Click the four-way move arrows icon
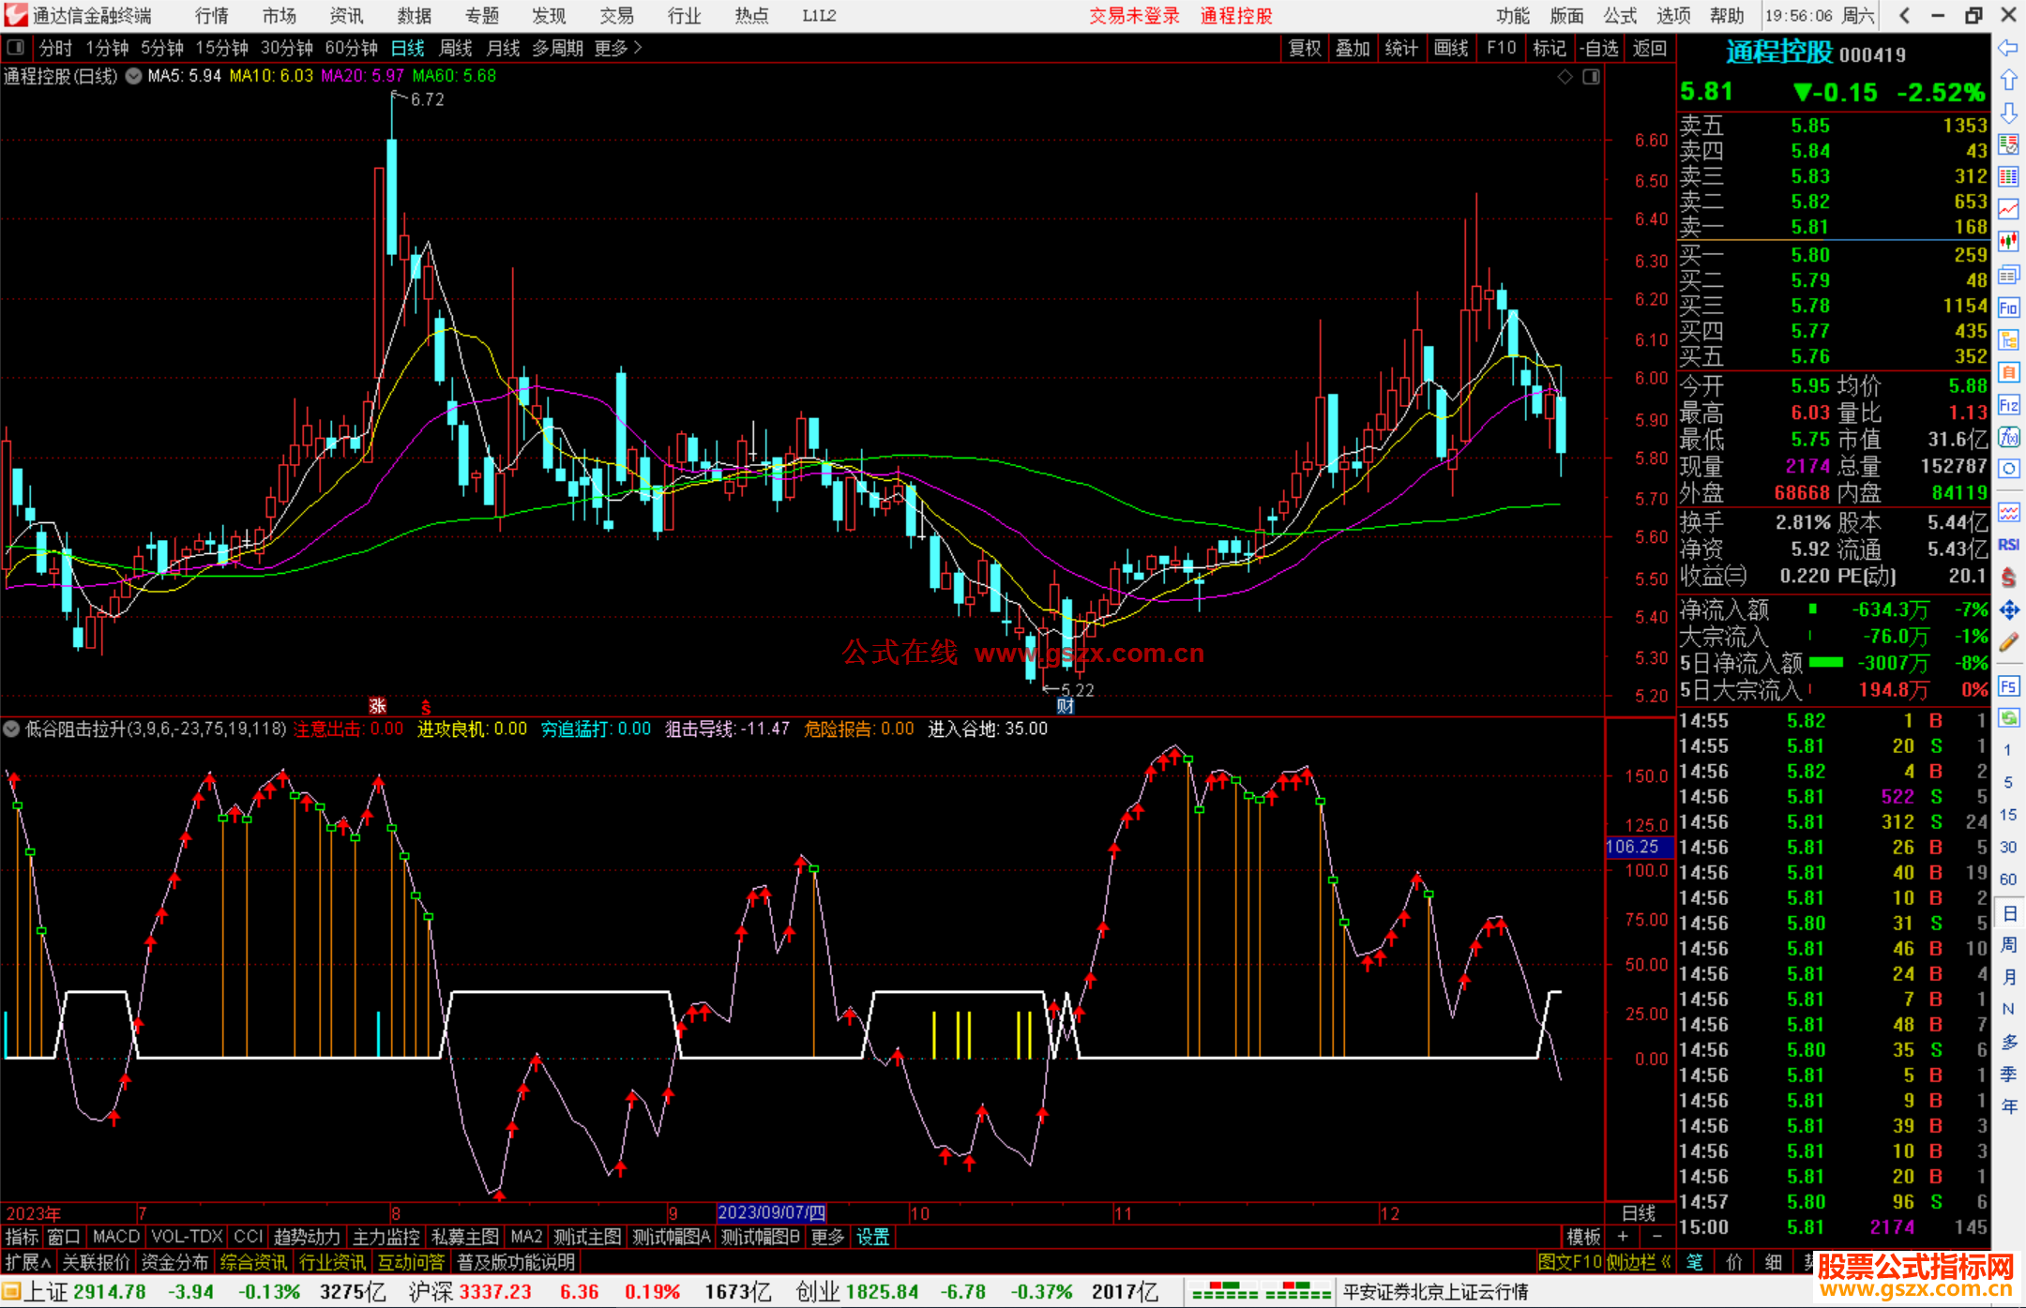2026x1308 pixels. [2008, 610]
